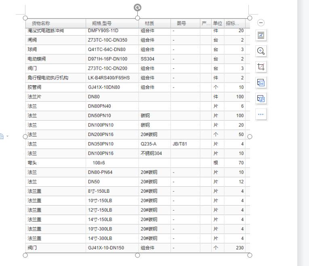The width and height of the screenshot is (309, 266).
Task: Click the 角行程电动执行机构 row name
Action: pyautogui.click(x=48, y=78)
